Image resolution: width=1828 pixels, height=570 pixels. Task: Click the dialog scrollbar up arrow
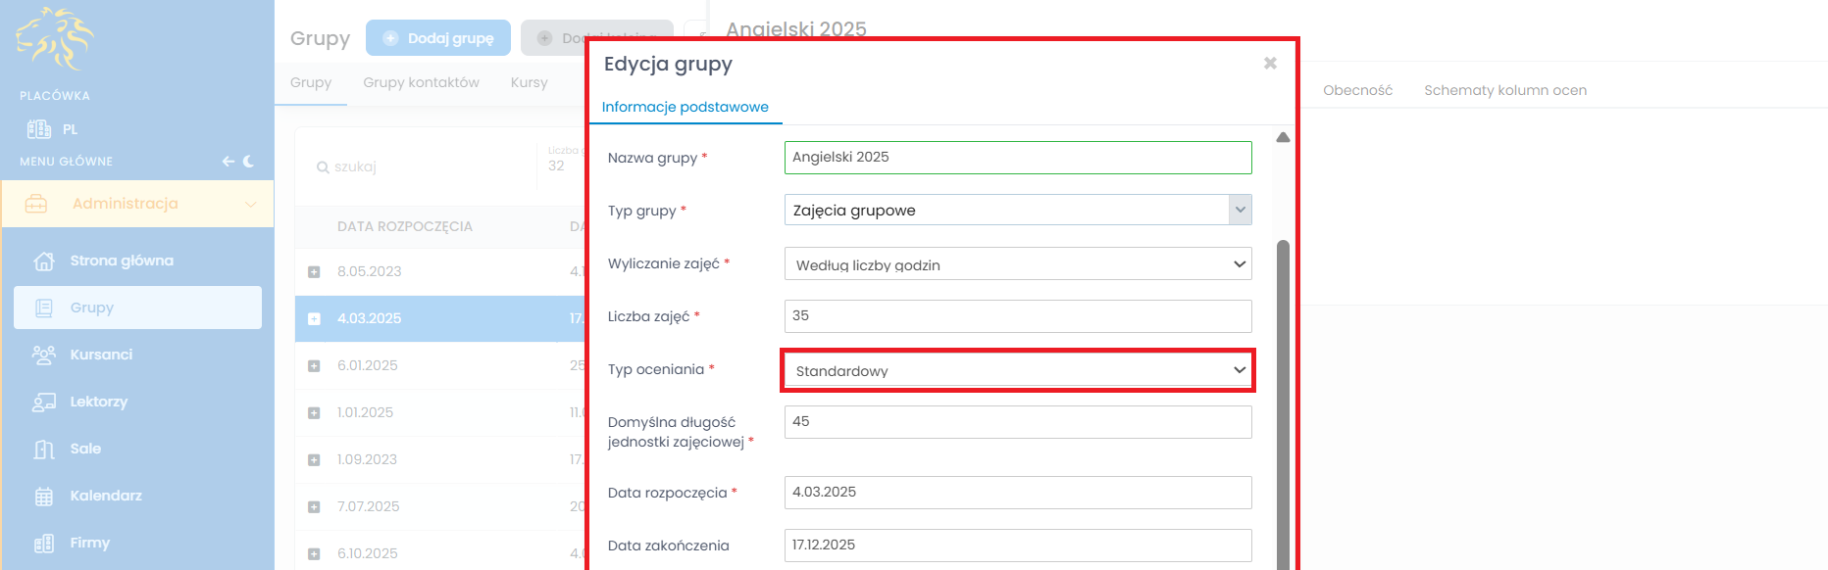click(1283, 138)
